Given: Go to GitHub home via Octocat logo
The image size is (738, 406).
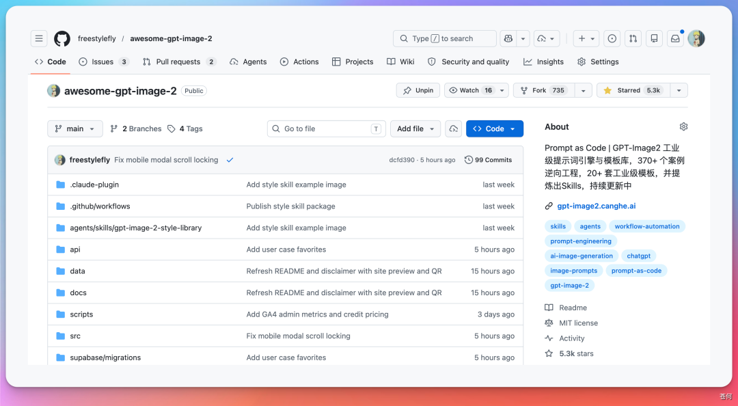Looking at the screenshot, I should [x=62, y=39].
